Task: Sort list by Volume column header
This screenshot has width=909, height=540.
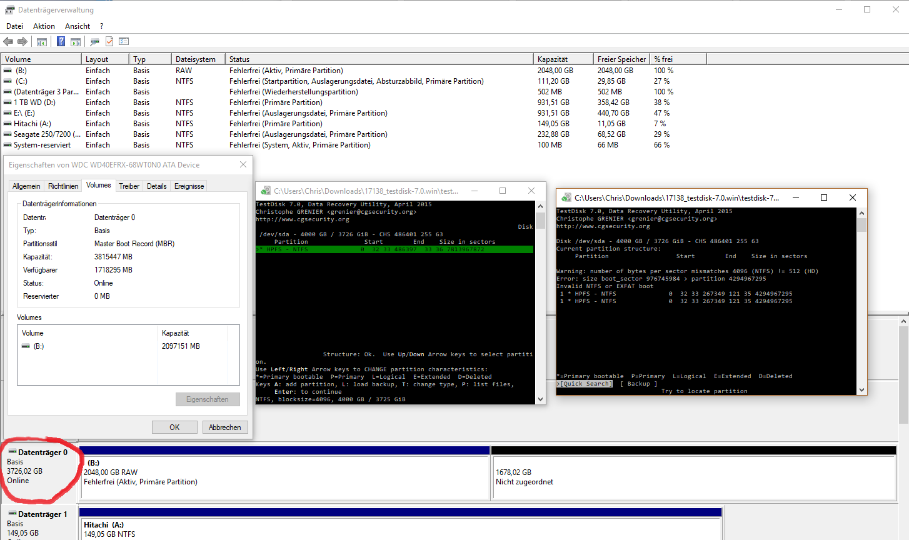Action: 41,59
